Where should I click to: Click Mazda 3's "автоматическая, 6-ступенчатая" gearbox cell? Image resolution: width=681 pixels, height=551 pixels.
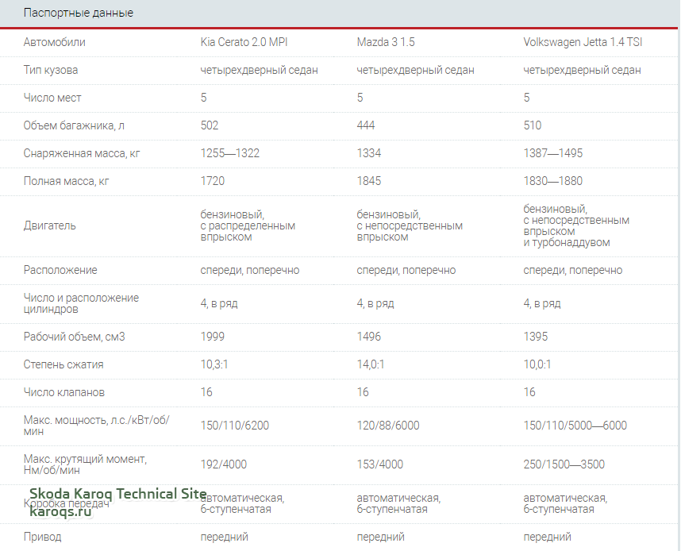tap(398, 503)
